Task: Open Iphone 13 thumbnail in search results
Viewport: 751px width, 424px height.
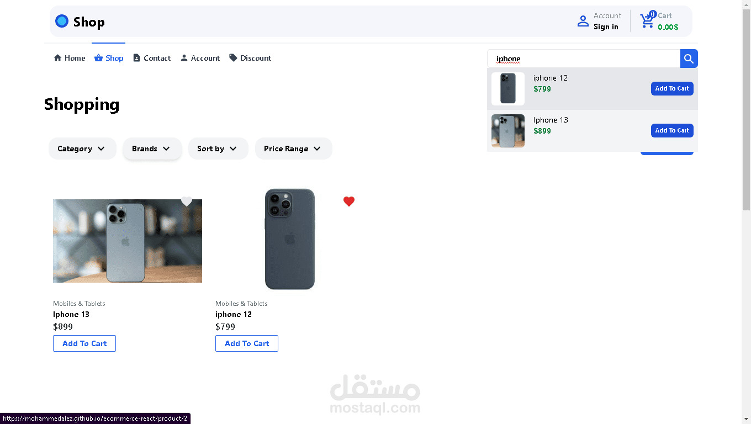Action: coord(508,131)
